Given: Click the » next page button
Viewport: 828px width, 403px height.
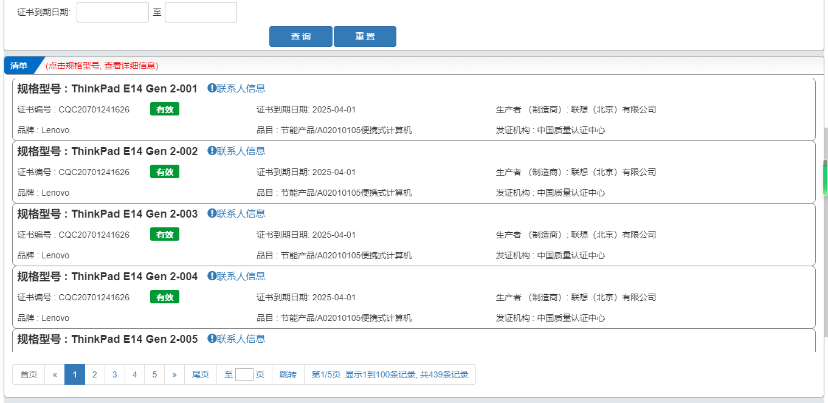Looking at the screenshot, I should (174, 374).
